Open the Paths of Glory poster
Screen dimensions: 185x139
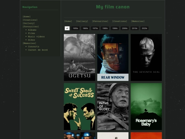113,106
